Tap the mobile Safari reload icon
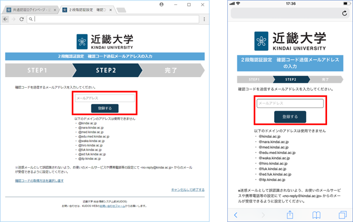Viewport: 353px width, 222px height. pos(344,13)
